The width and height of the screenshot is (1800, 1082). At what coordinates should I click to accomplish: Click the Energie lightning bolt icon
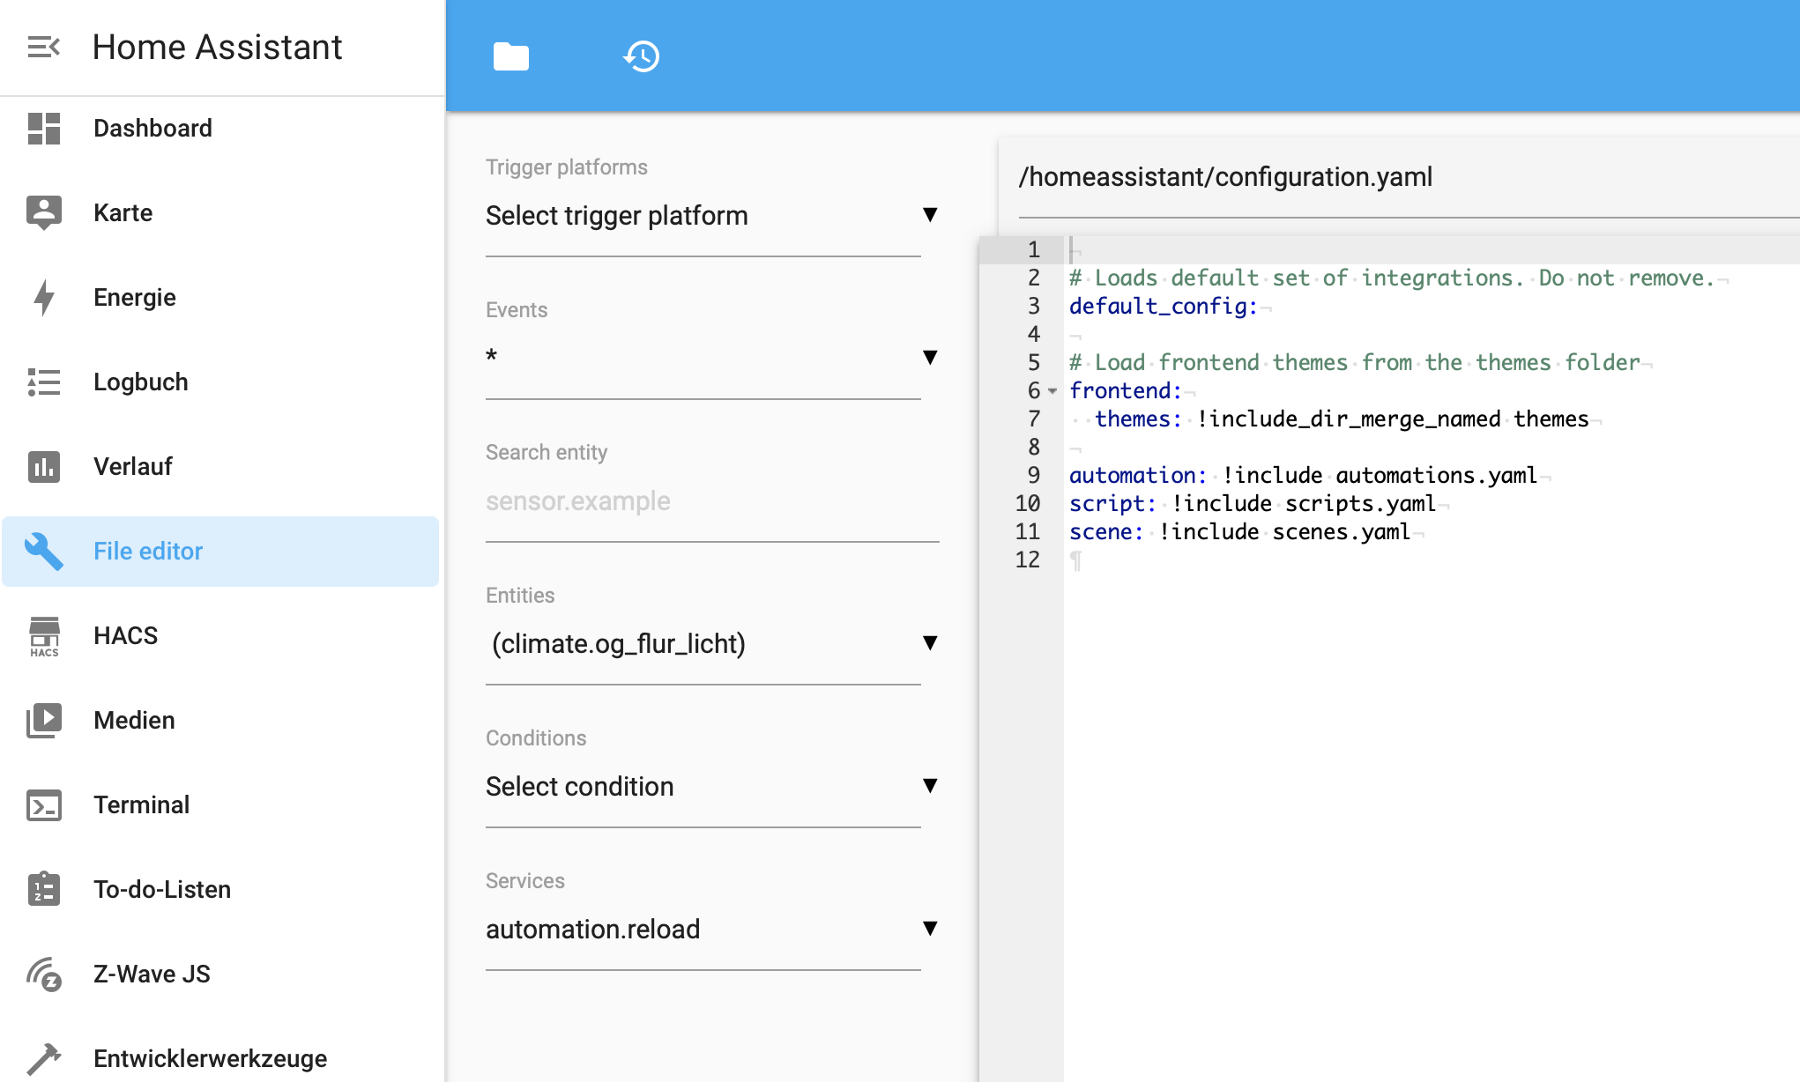pos(44,298)
